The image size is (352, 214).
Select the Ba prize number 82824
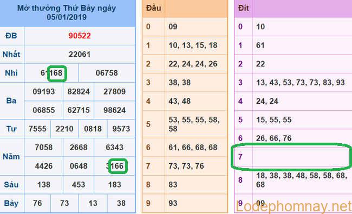(x=79, y=92)
